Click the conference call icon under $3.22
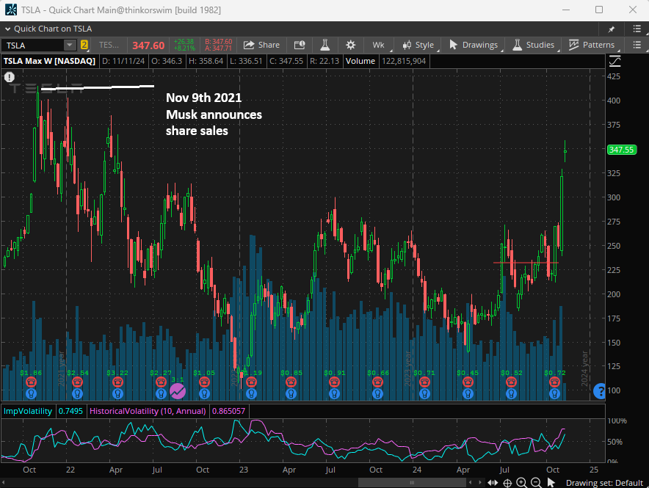 click(x=117, y=382)
